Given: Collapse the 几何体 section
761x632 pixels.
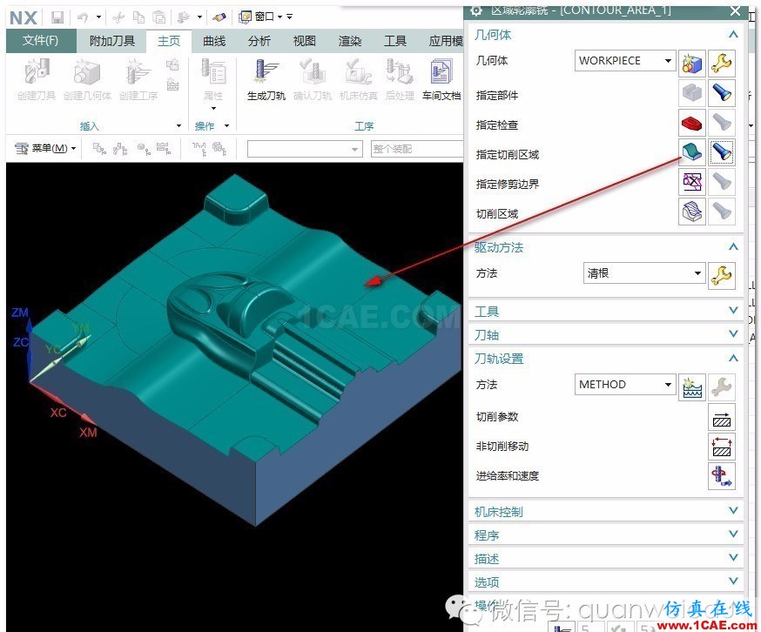Looking at the screenshot, I should (733, 35).
